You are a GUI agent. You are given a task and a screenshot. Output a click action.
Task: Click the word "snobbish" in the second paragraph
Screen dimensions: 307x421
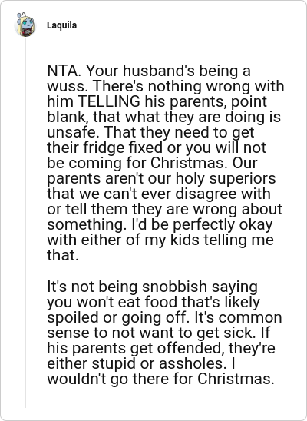[x=174, y=287]
